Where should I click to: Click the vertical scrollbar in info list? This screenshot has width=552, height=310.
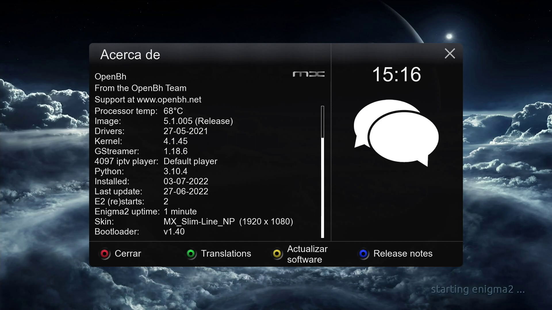(x=323, y=172)
